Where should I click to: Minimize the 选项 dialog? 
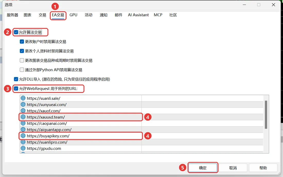coord(244,5)
